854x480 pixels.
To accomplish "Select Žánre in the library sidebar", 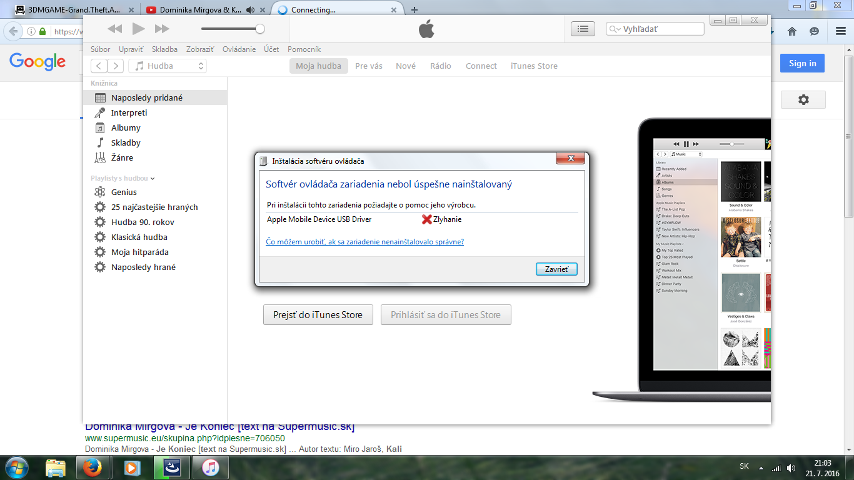I will coord(122,158).
